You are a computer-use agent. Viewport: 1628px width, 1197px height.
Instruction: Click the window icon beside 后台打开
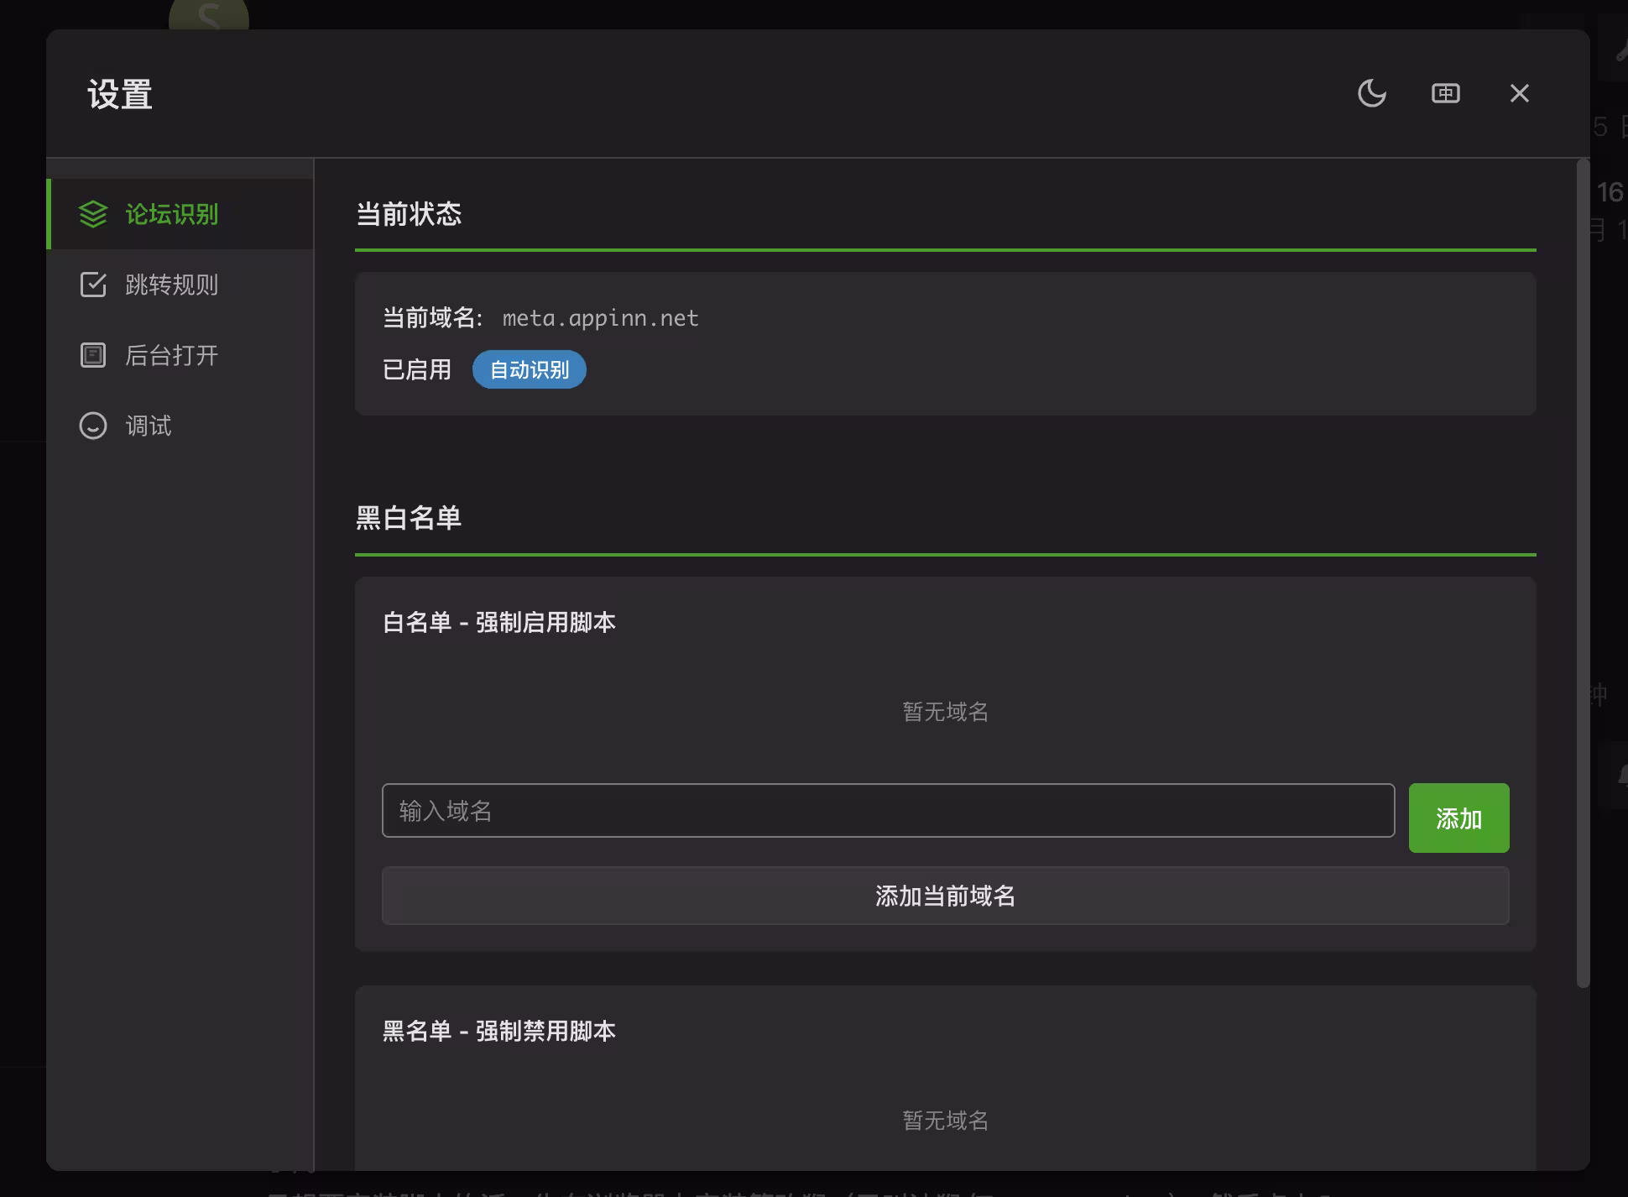pyautogui.click(x=93, y=355)
